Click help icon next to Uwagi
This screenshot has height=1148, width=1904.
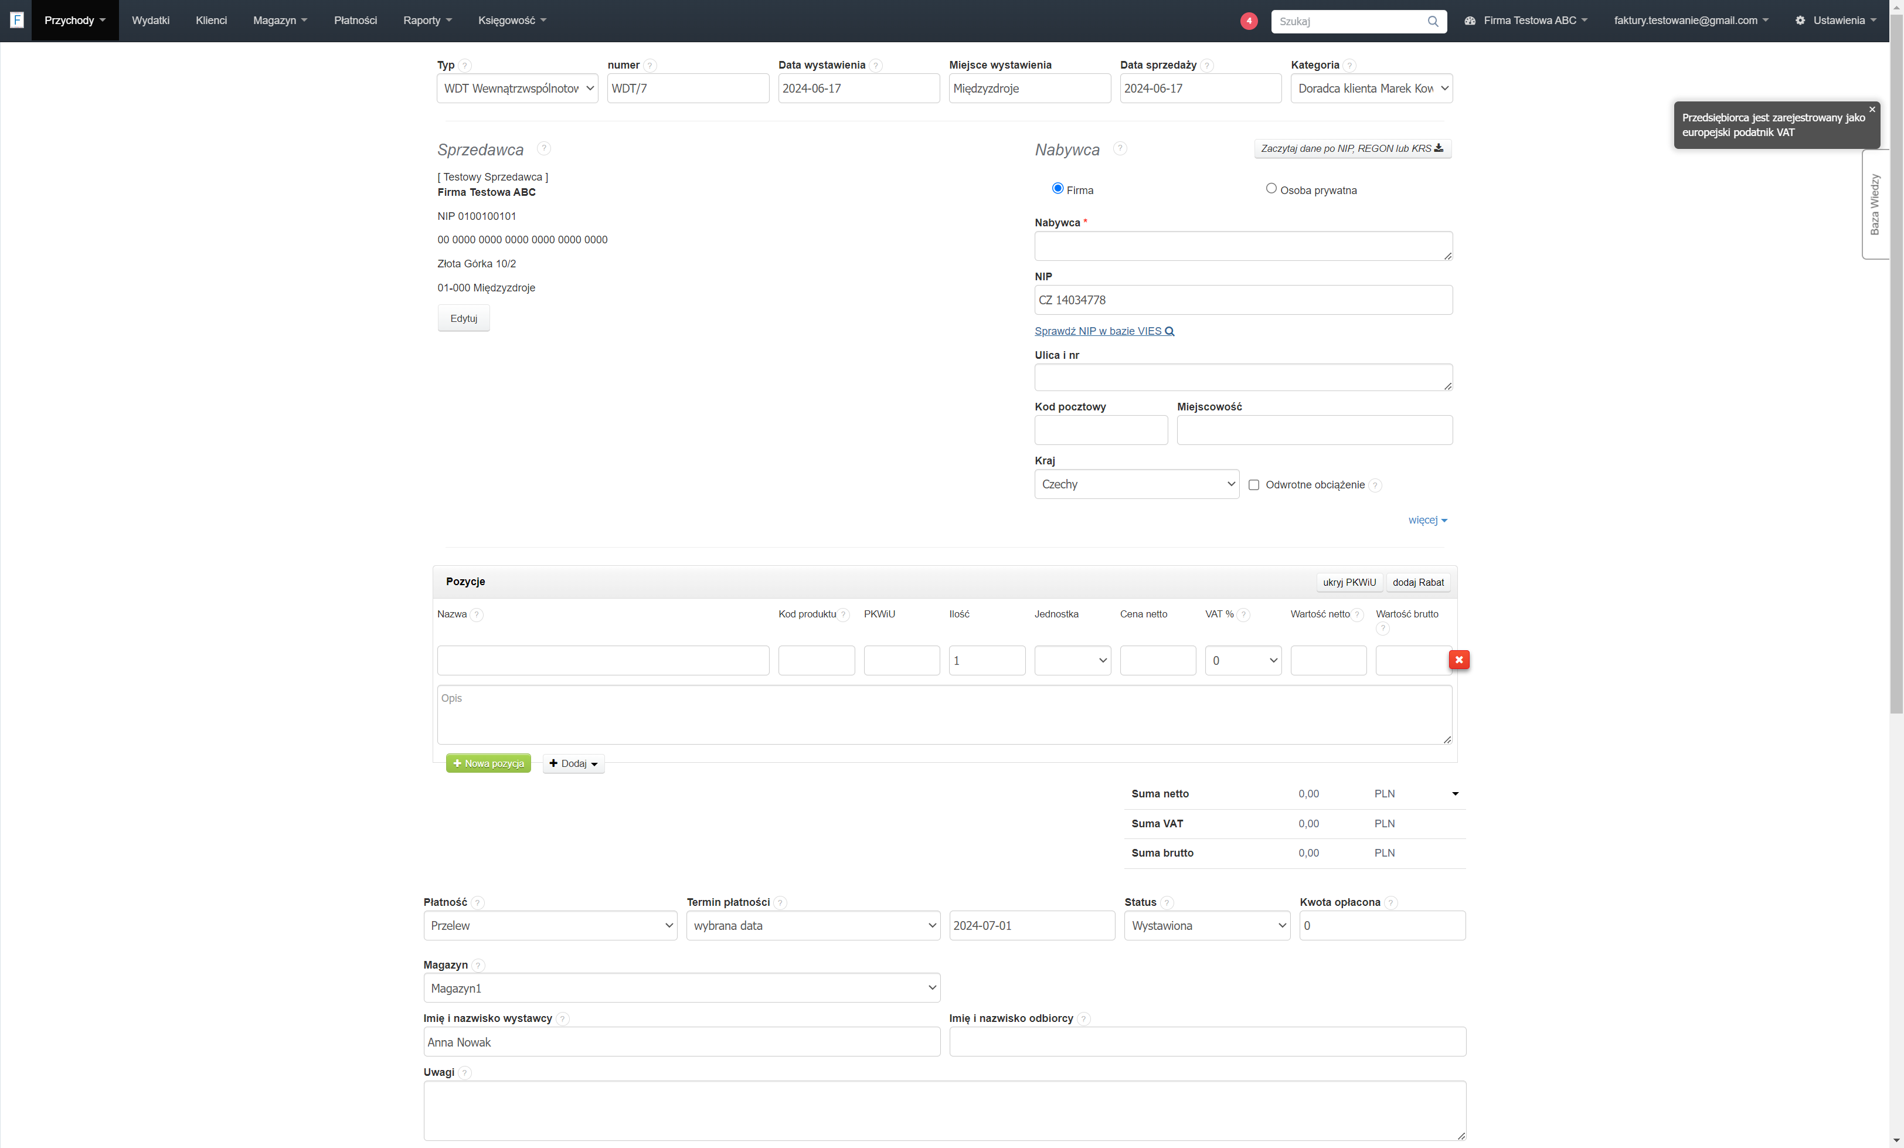[x=464, y=1073]
